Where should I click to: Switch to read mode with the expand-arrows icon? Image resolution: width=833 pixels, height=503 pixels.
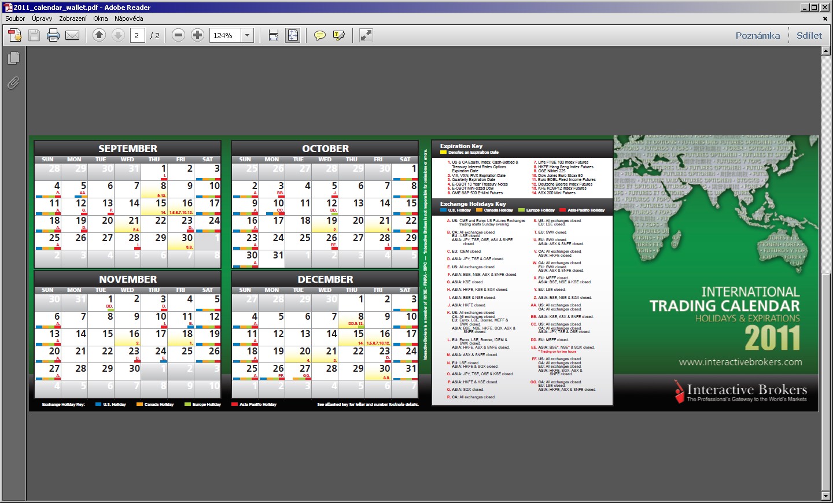[366, 35]
